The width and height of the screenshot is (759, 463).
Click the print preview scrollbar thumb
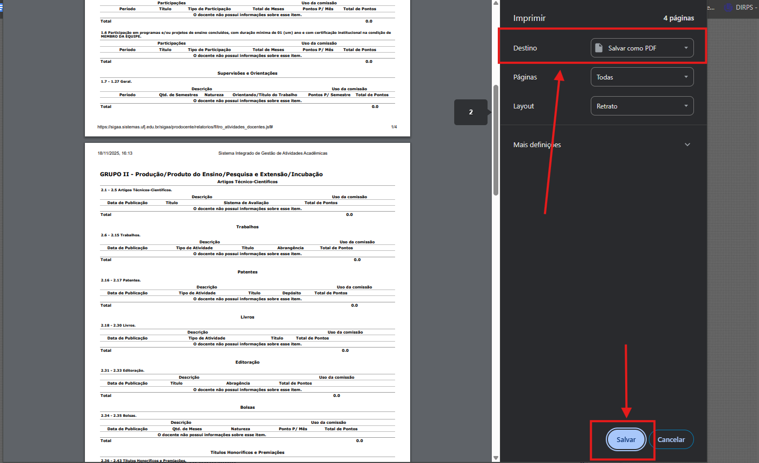(496, 140)
